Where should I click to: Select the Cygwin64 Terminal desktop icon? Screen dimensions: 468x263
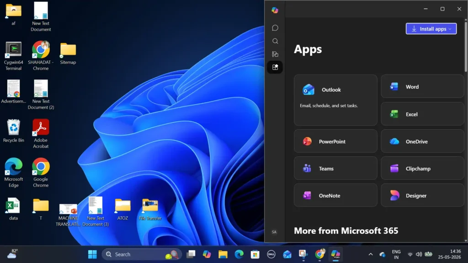pyautogui.click(x=13, y=56)
